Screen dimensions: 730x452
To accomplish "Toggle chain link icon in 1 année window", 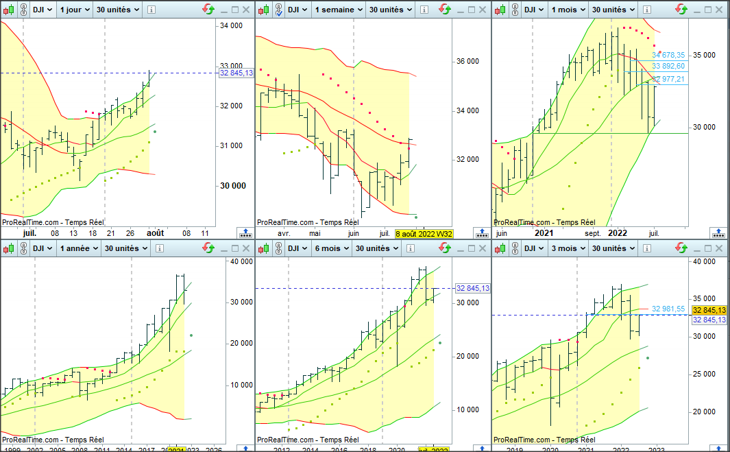I will (23, 248).
